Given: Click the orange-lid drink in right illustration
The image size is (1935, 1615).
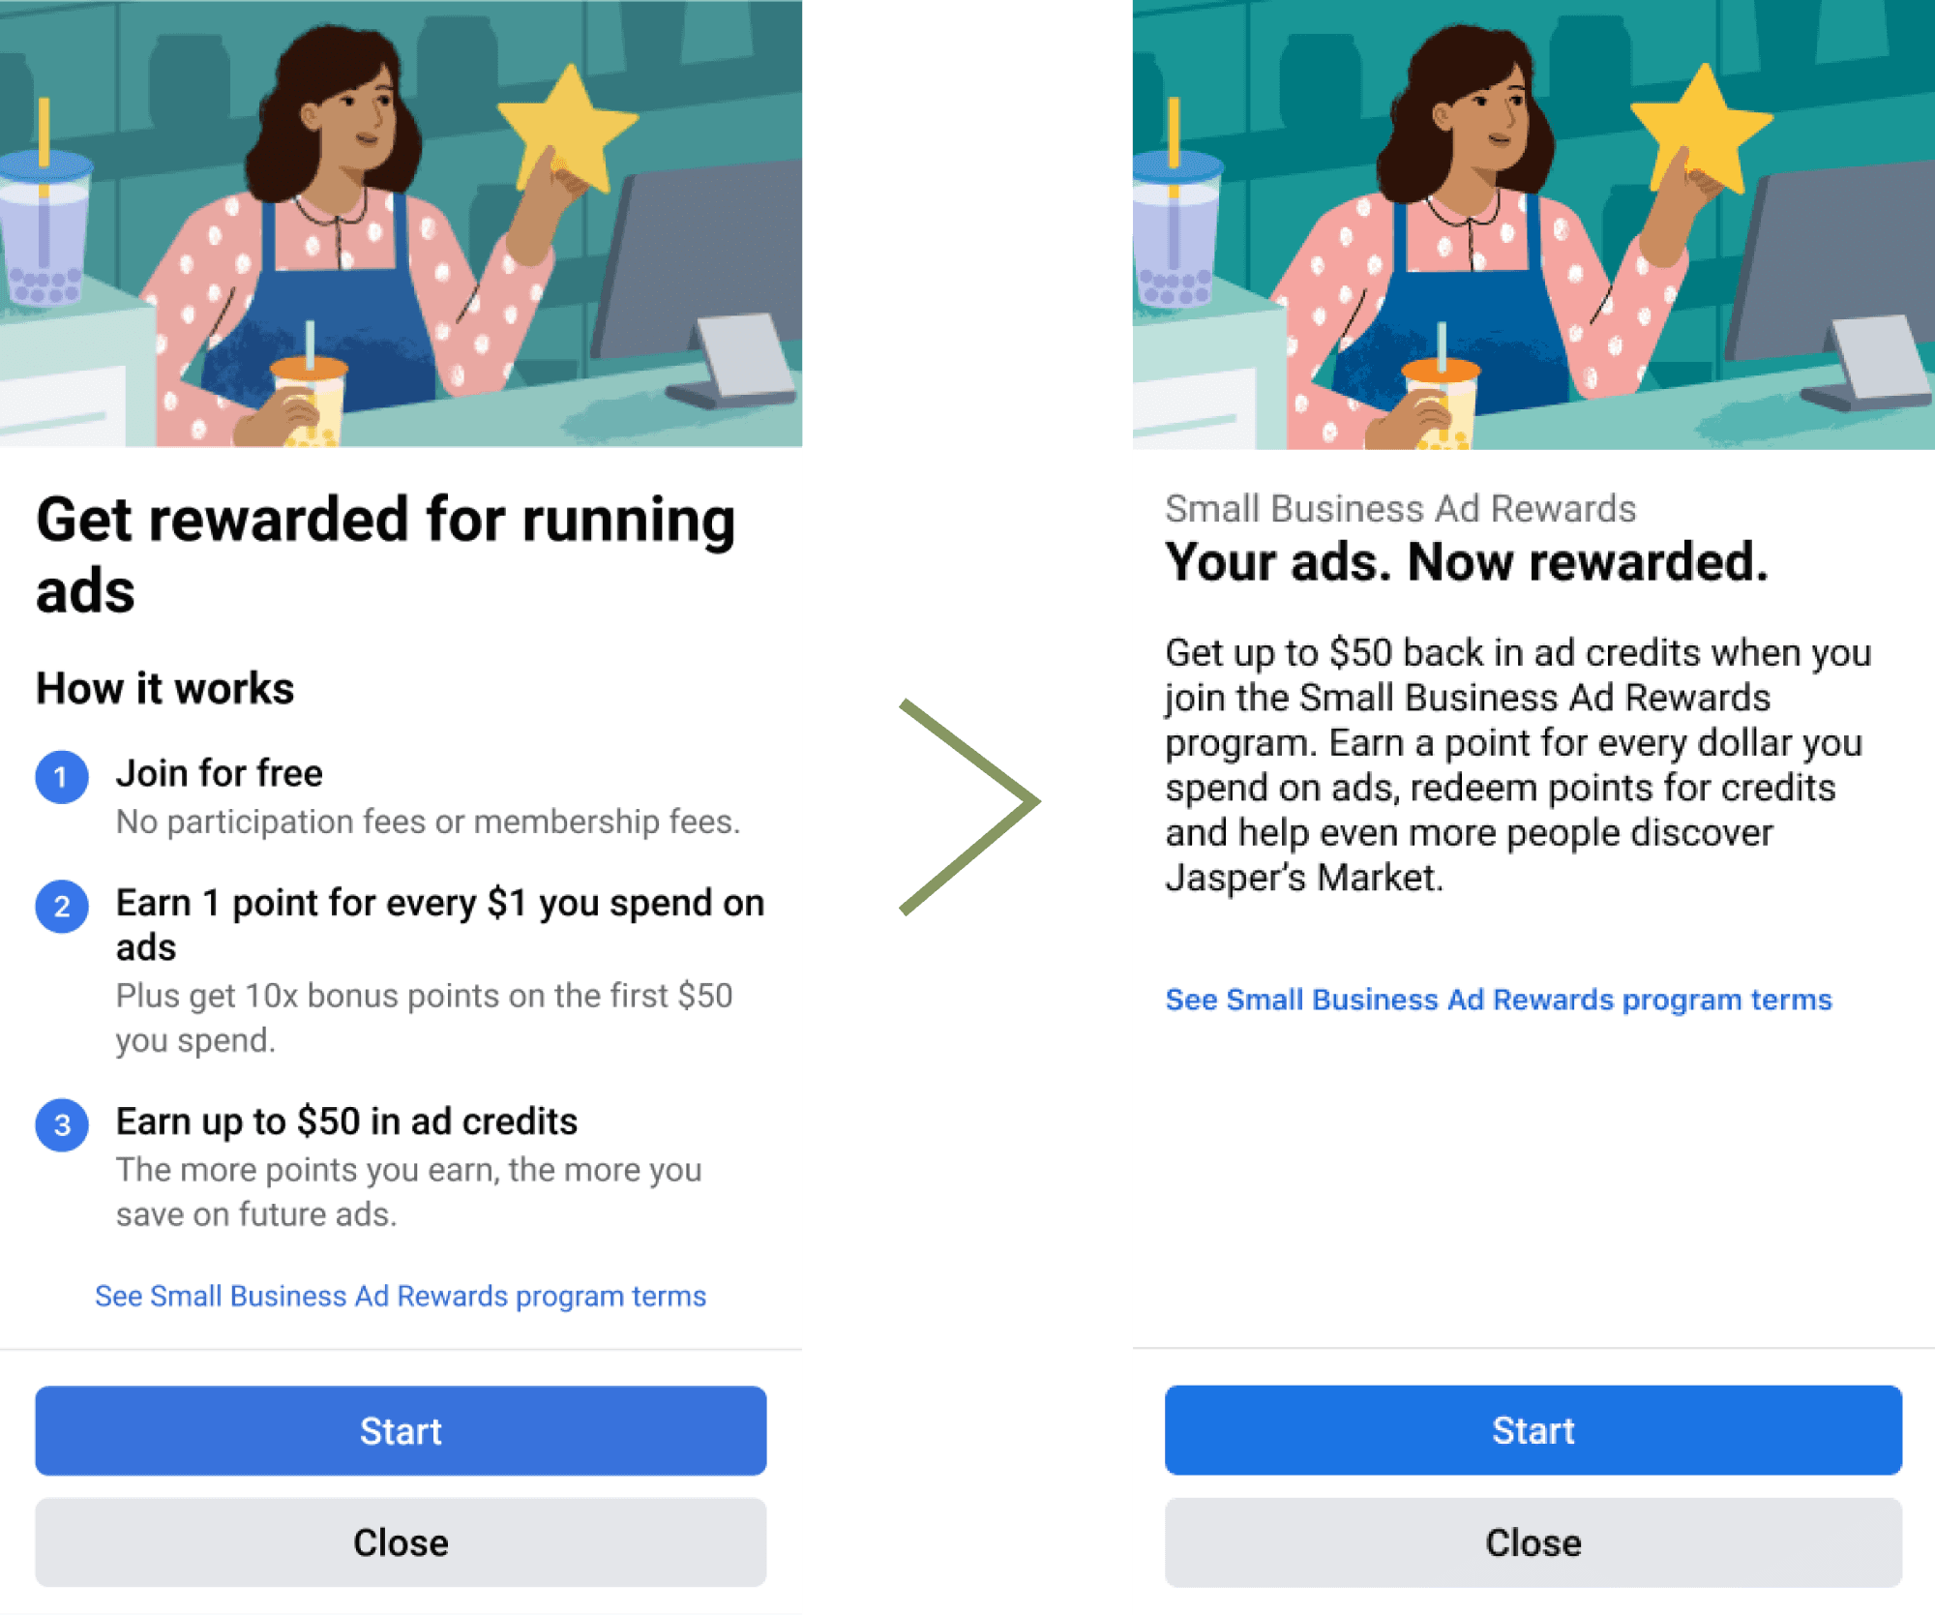Looking at the screenshot, I should [1442, 397].
